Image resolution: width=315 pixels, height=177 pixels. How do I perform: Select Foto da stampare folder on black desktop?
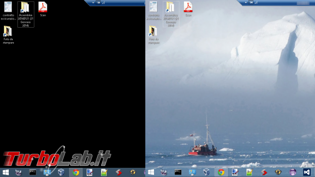(x=8, y=35)
